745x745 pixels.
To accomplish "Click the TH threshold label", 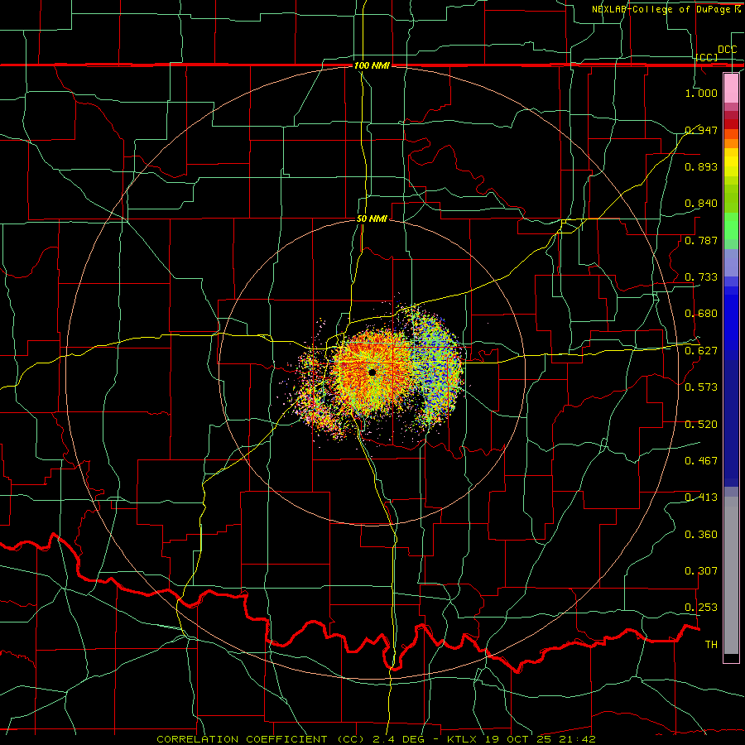I will coord(711,645).
